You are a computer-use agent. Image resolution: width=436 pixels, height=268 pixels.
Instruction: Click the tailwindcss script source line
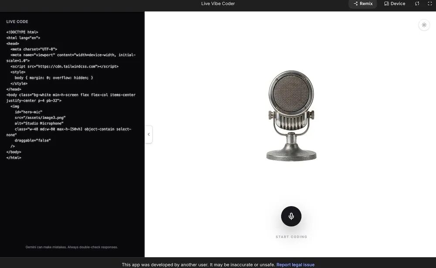(65, 66)
